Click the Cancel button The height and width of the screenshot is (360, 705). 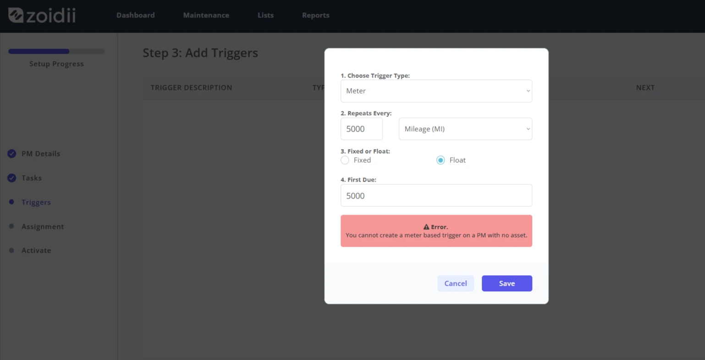[x=456, y=283]
